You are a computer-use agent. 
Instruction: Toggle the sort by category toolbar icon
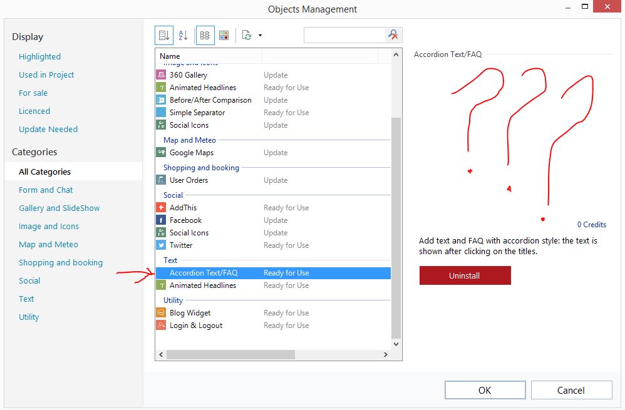164,36
